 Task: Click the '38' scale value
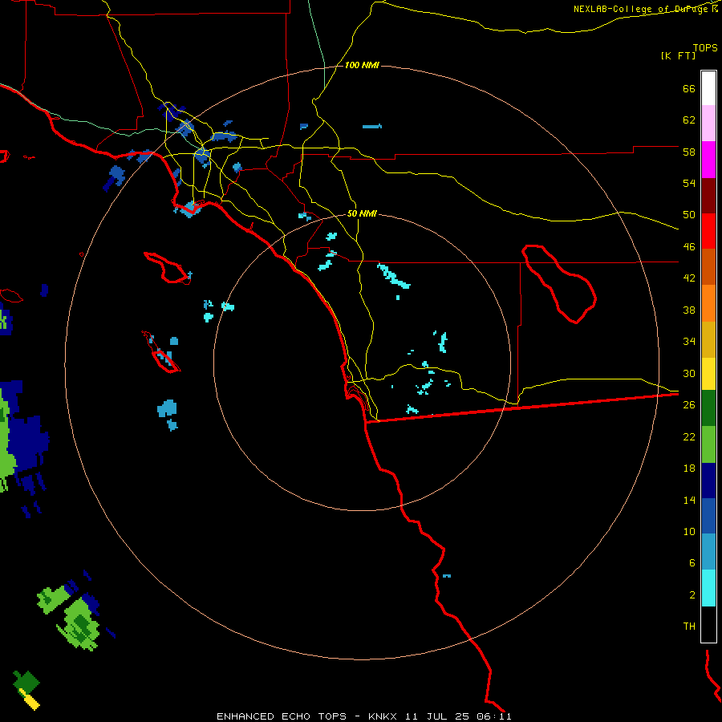tap(689, 310)
